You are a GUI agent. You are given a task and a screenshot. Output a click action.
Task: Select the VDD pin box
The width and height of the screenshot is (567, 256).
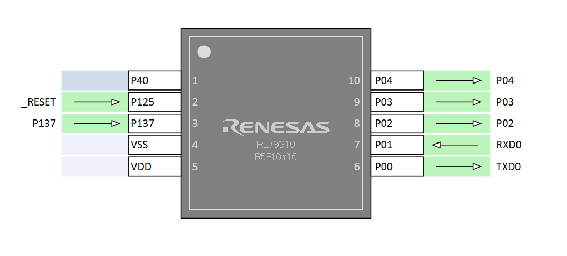[x=154, y=167]
